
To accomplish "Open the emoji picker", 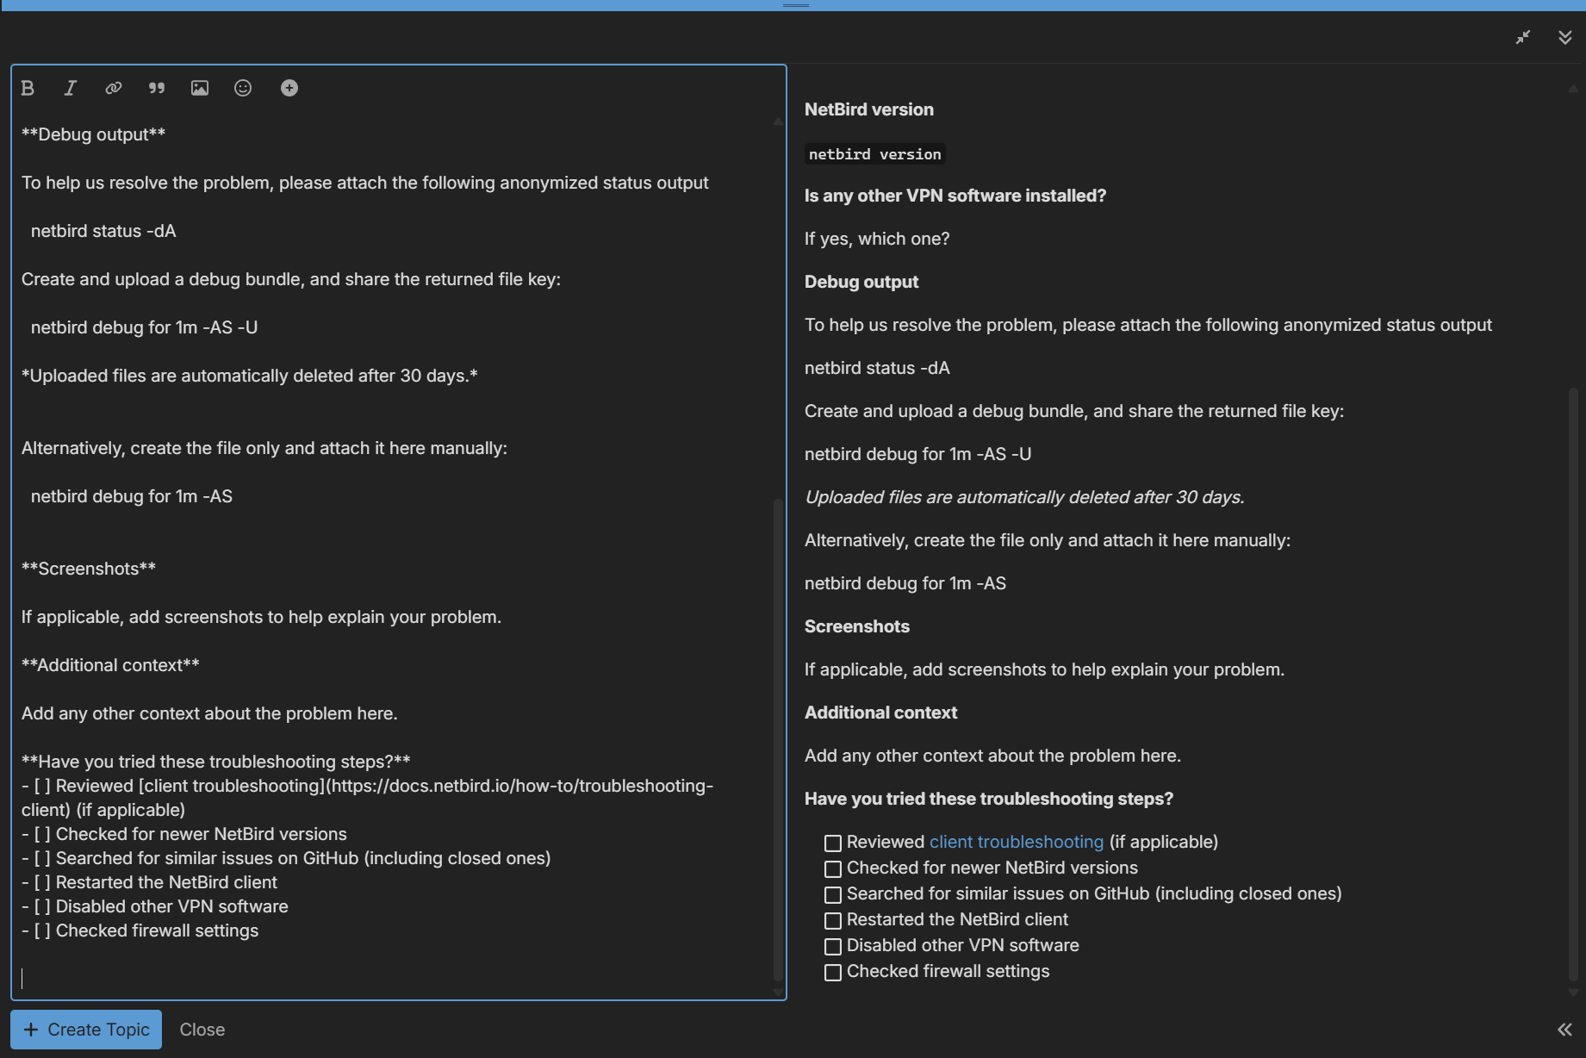I will coord(243,88).
